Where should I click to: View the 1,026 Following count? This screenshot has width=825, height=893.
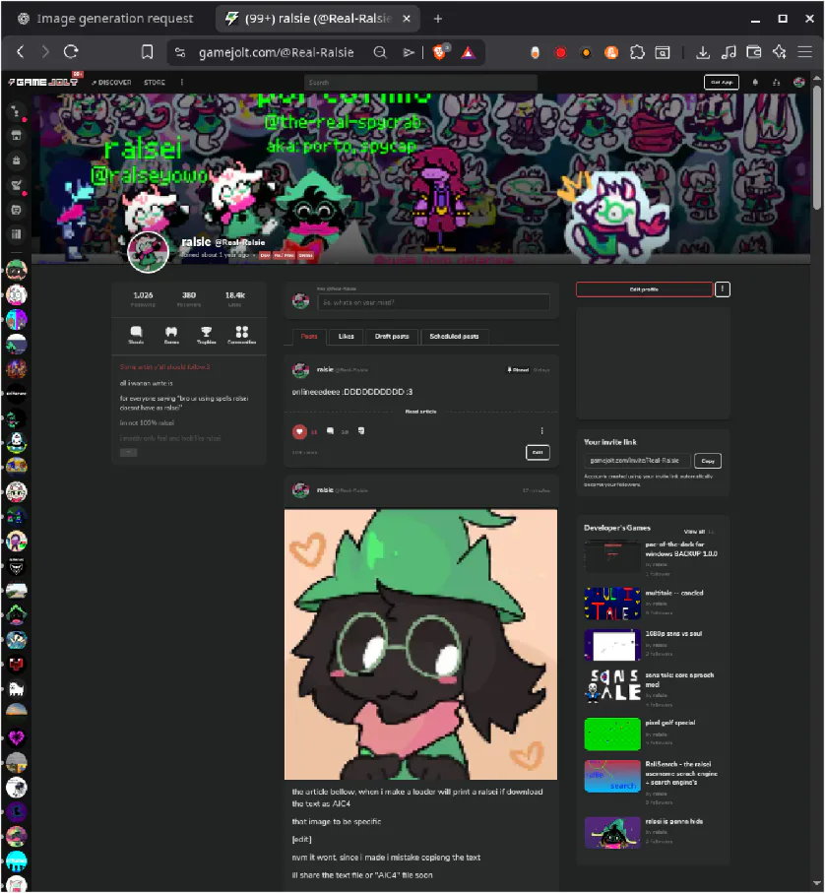(x=143, y=299)
